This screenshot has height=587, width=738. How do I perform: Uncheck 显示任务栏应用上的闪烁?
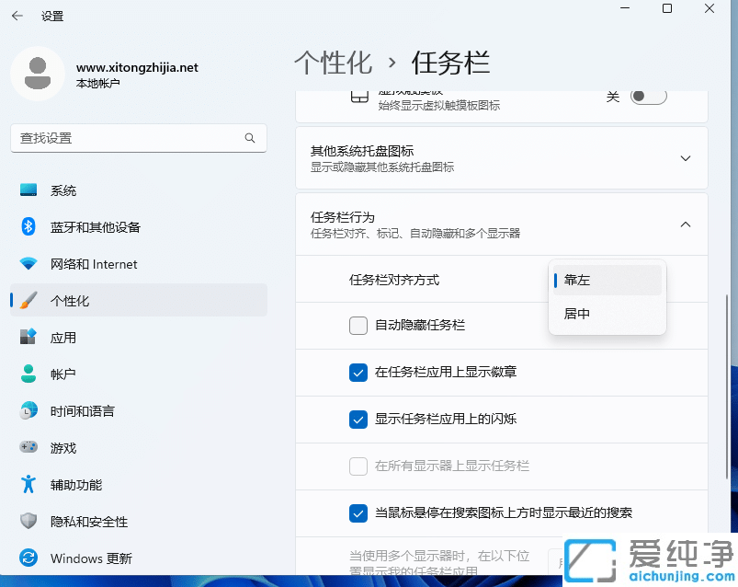tap(358, 420)
